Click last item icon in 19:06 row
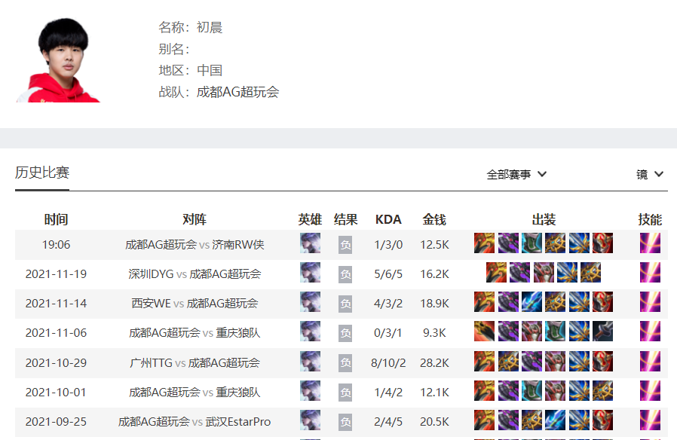The width and height of the screenshot is (677, 440). coord(602,243)
